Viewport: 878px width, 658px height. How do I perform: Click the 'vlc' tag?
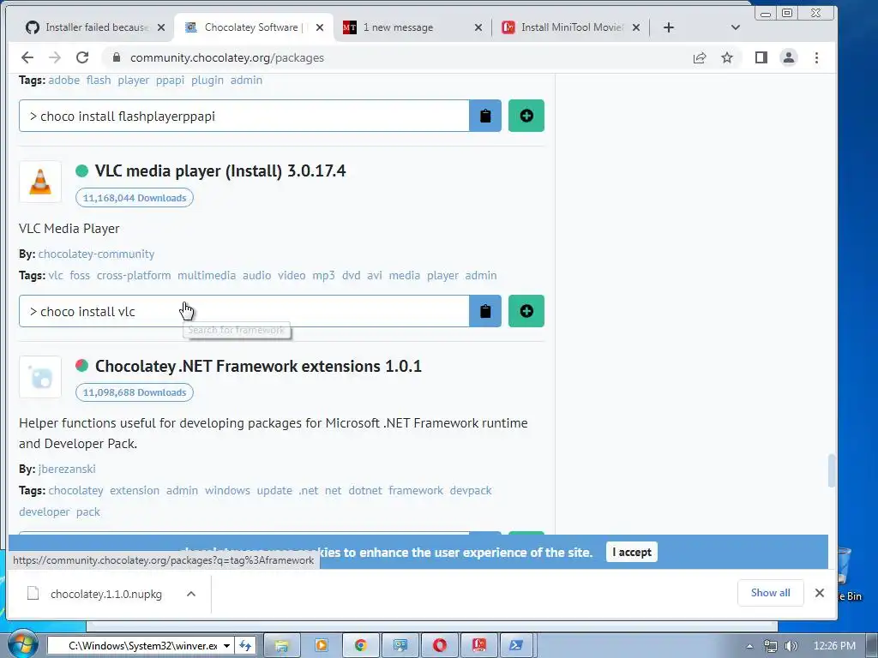(56, 275)
